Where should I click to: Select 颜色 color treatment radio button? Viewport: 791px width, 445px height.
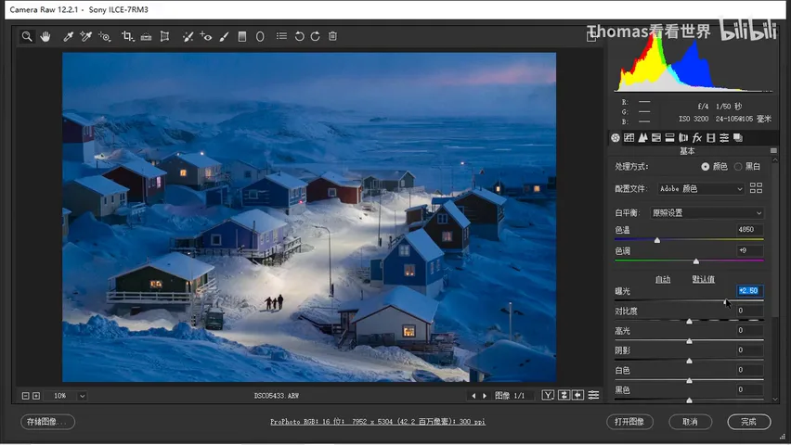pos(706,166)
